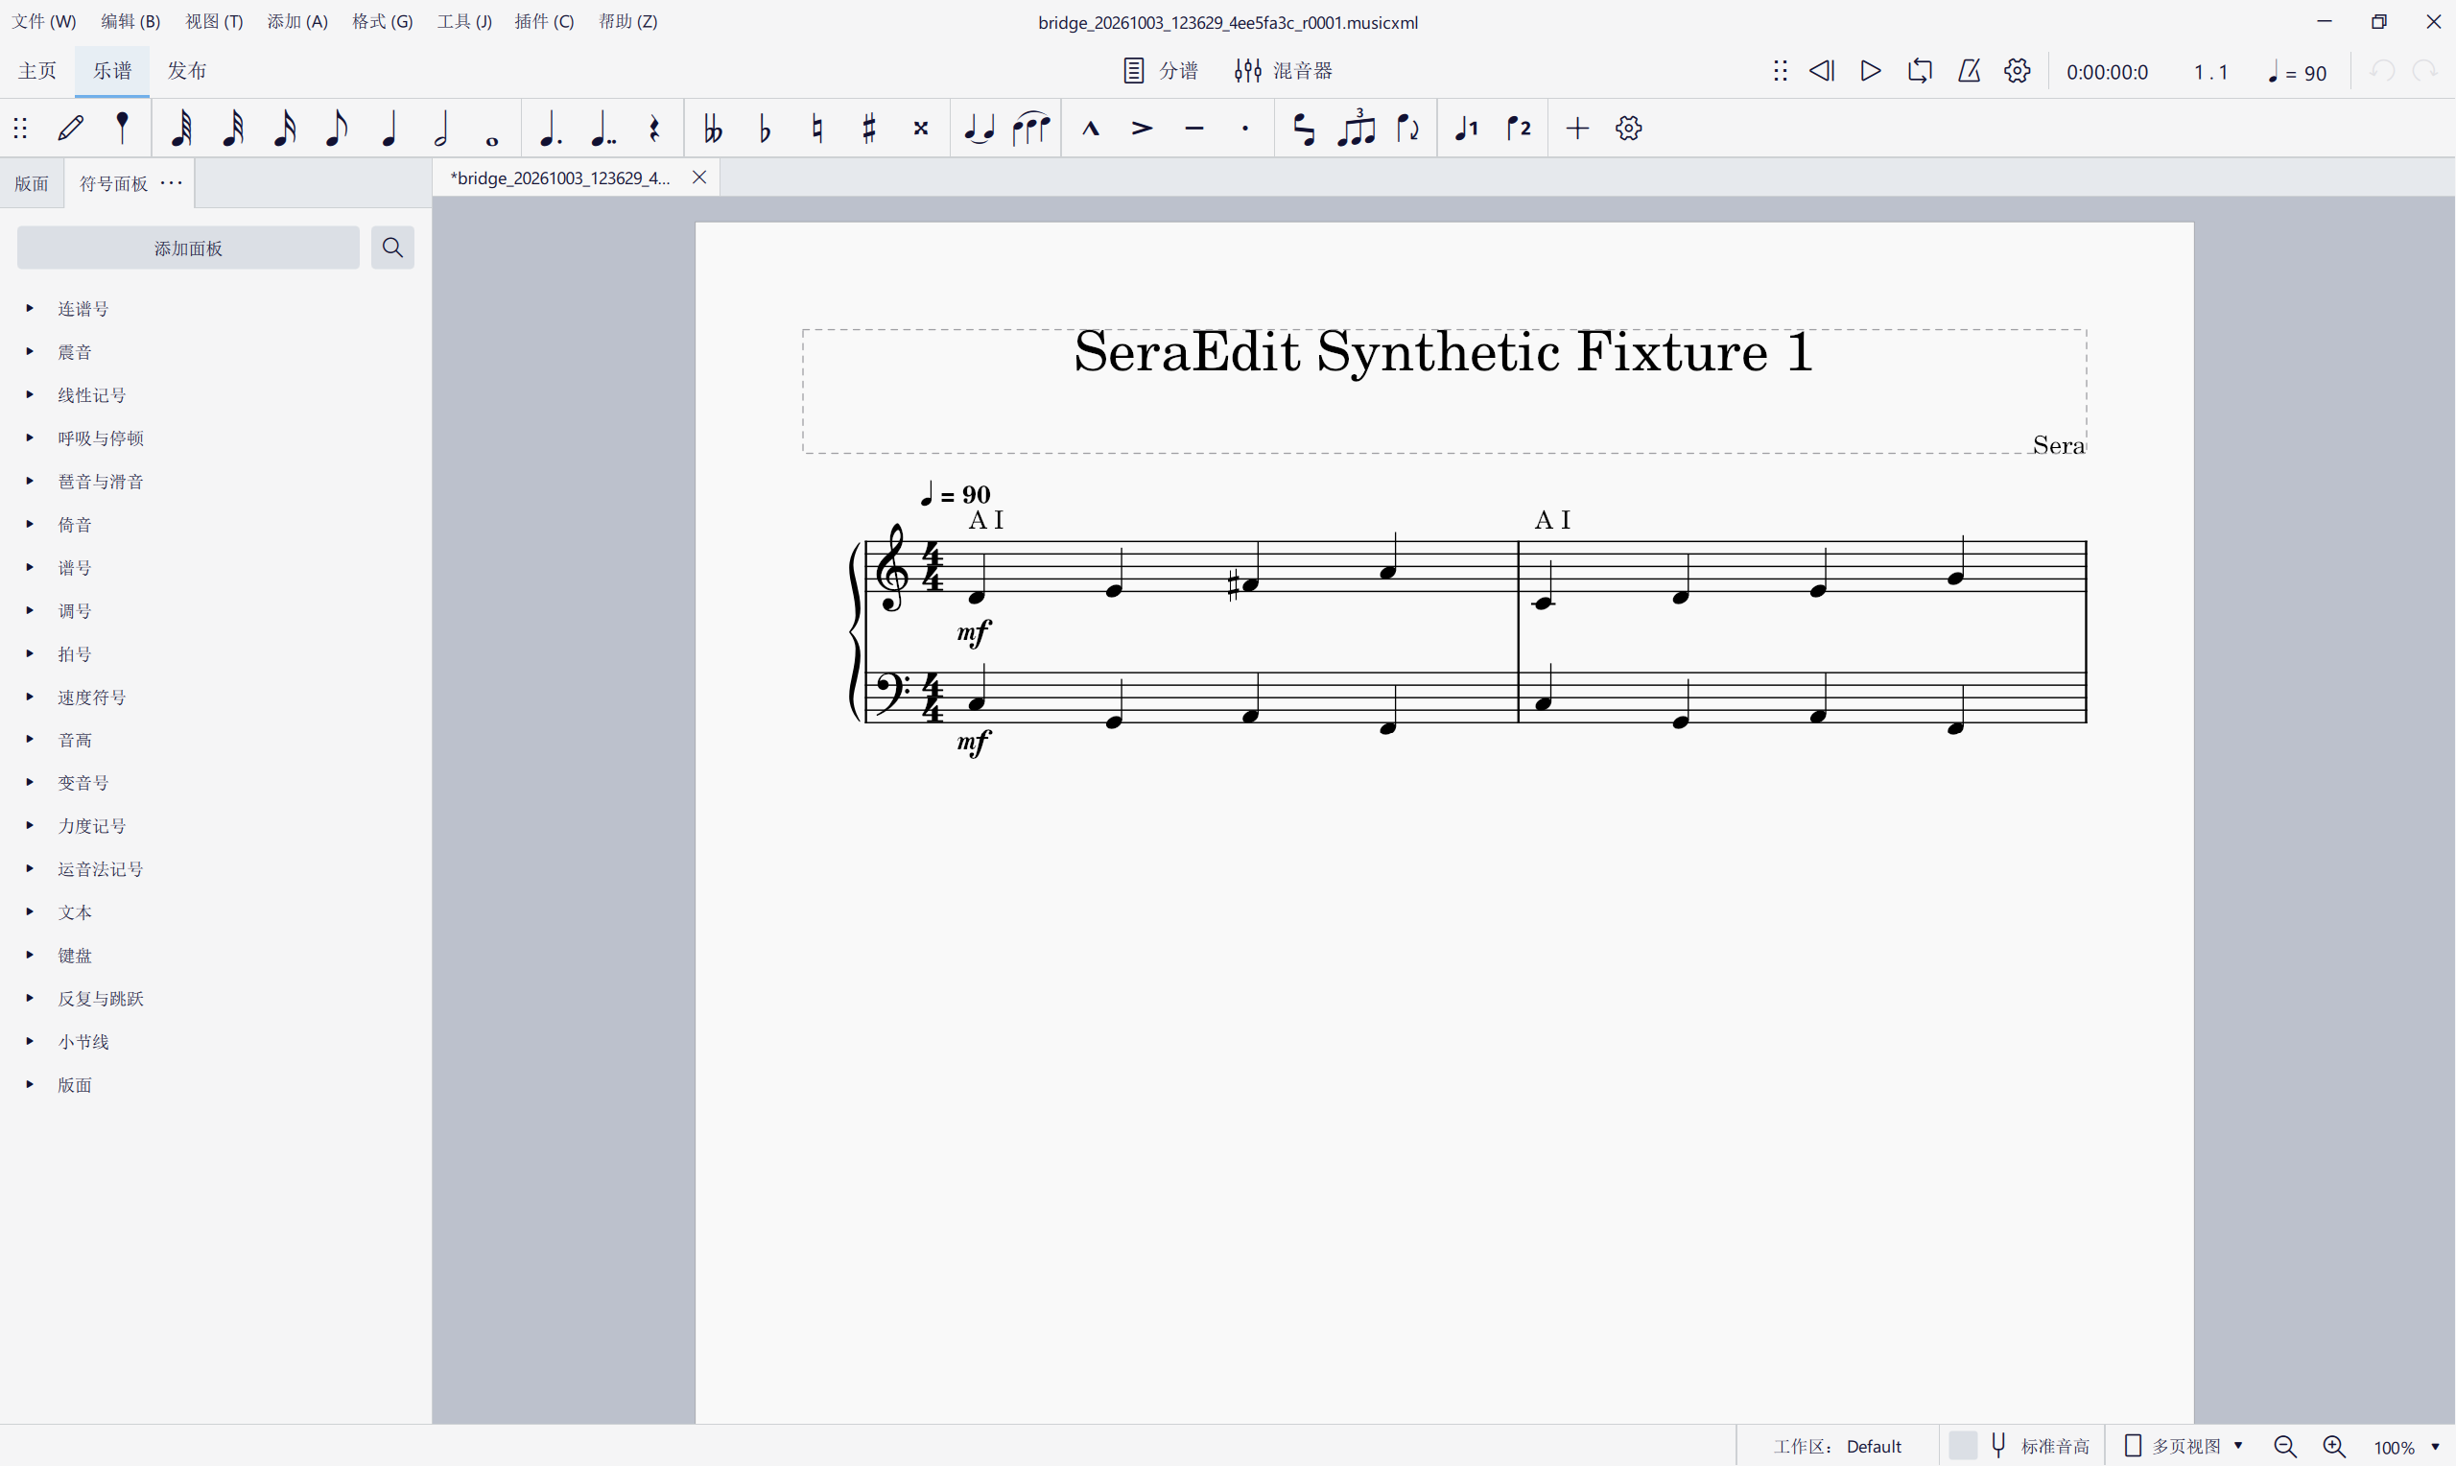This screenshot has height=1466, width=2456.
Task: Open the Mixer (混音器)
Action: pyautogui.click(x=1284, y=71)
